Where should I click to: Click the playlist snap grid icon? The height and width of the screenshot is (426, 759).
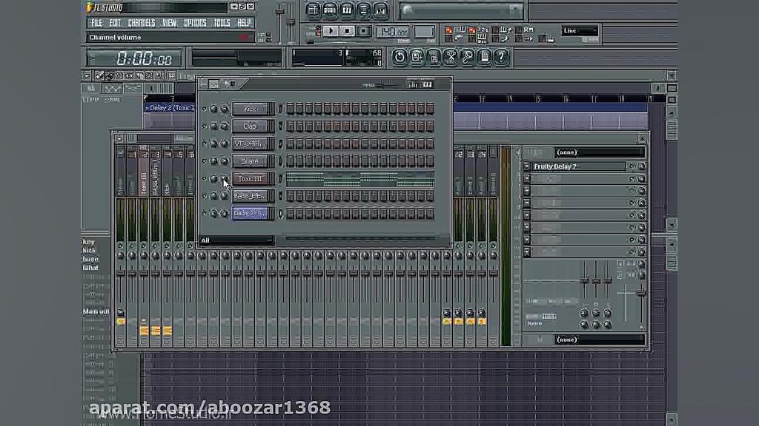coord(172,76)
